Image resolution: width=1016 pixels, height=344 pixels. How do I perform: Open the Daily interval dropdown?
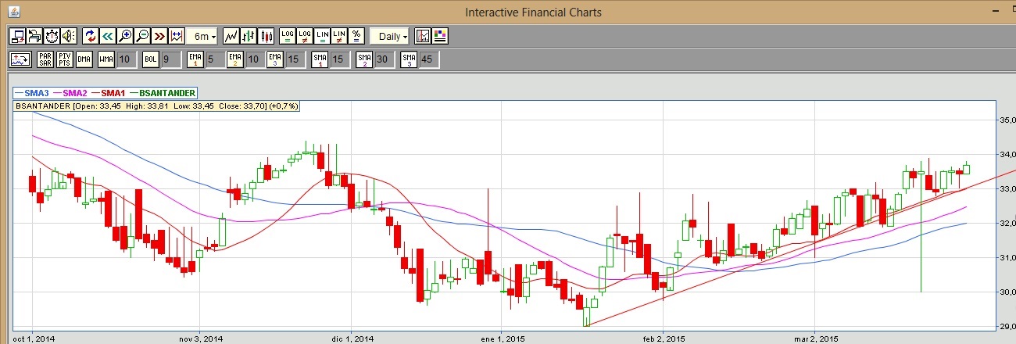[390, 36]
